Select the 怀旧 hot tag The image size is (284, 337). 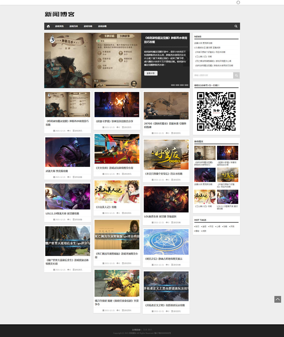(211, 227)
